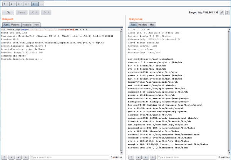The height and width of the screenshot is (160, 231).
Task: Open the Headers tab in Response panel
Action: coord(142,25)
